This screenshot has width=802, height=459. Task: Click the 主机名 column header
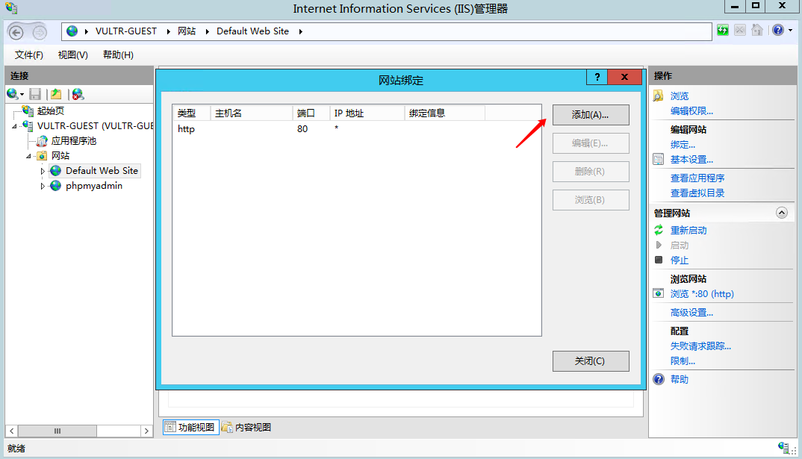tap(251, 113)
